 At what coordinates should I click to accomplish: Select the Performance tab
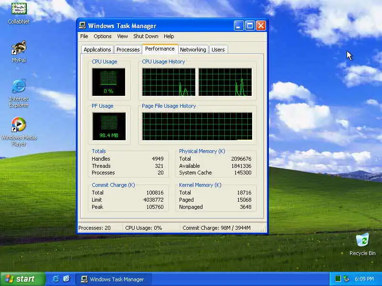(x=160, y=49)
